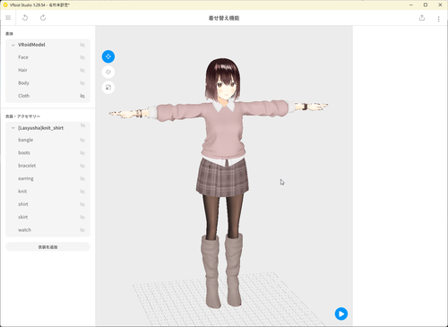The height and width of the screenshot is (327, 448).
Task: Toggle visibility of watch item
Action: click(82, 230)
